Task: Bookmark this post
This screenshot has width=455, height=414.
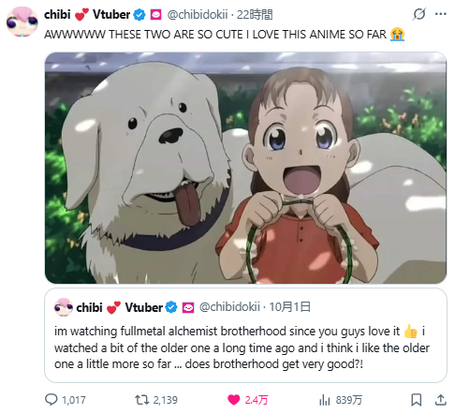Action: click(x=416, y=400)
